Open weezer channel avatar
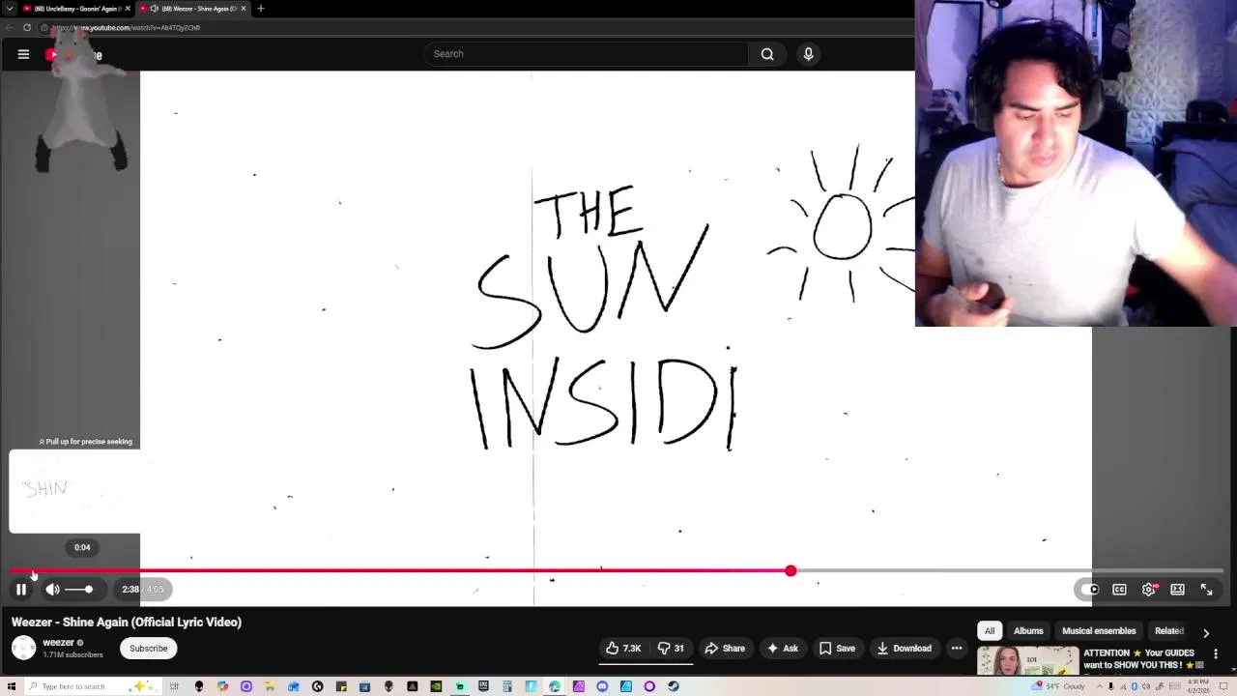The image size is (1237, 696). [23, 648]
